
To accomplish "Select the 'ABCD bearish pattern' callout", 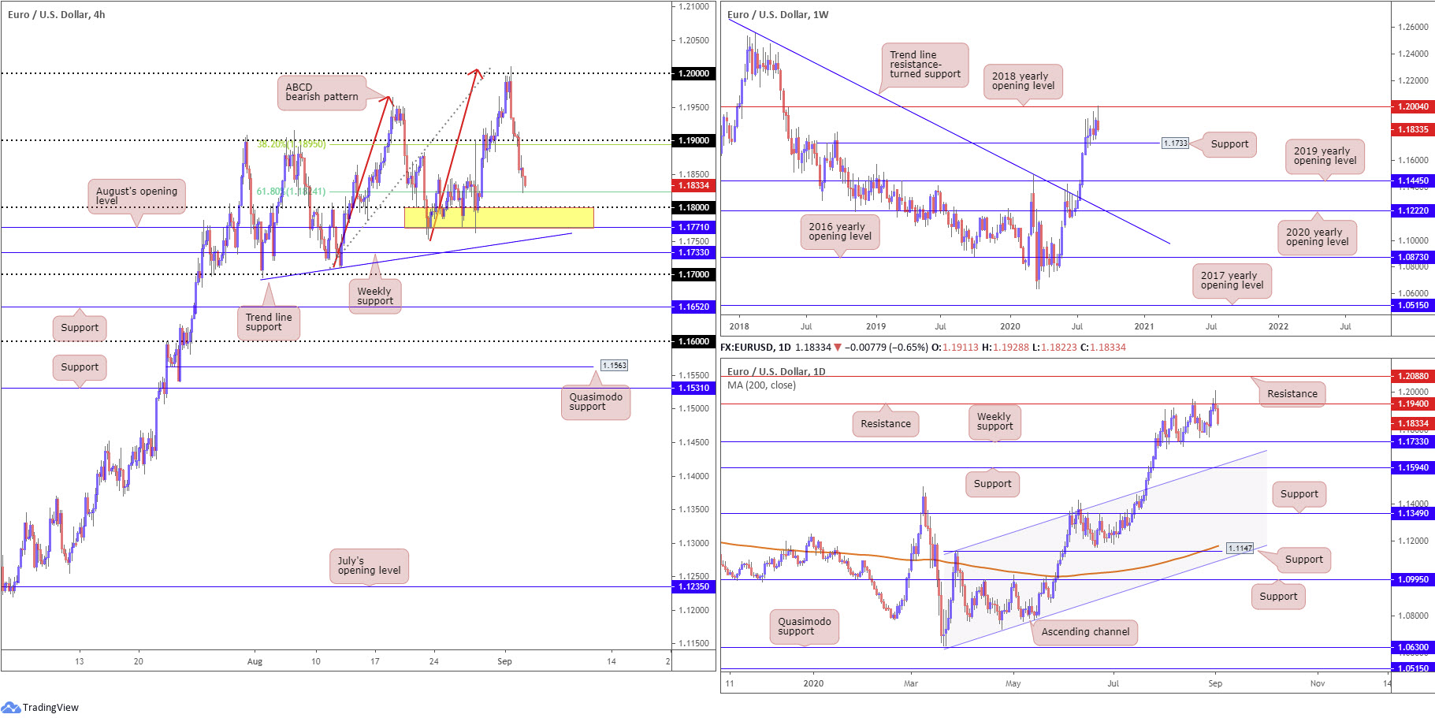I will coord(322,92).
